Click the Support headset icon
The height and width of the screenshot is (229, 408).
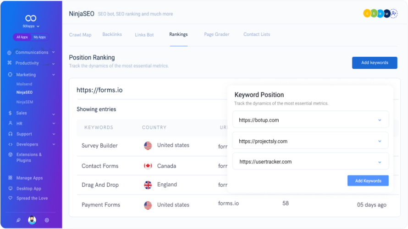tap(11, 134)
